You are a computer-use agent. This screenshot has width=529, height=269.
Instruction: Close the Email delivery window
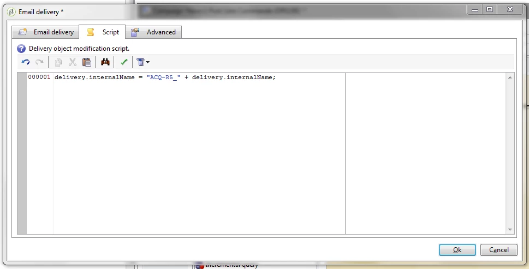[x=510, y=10]
